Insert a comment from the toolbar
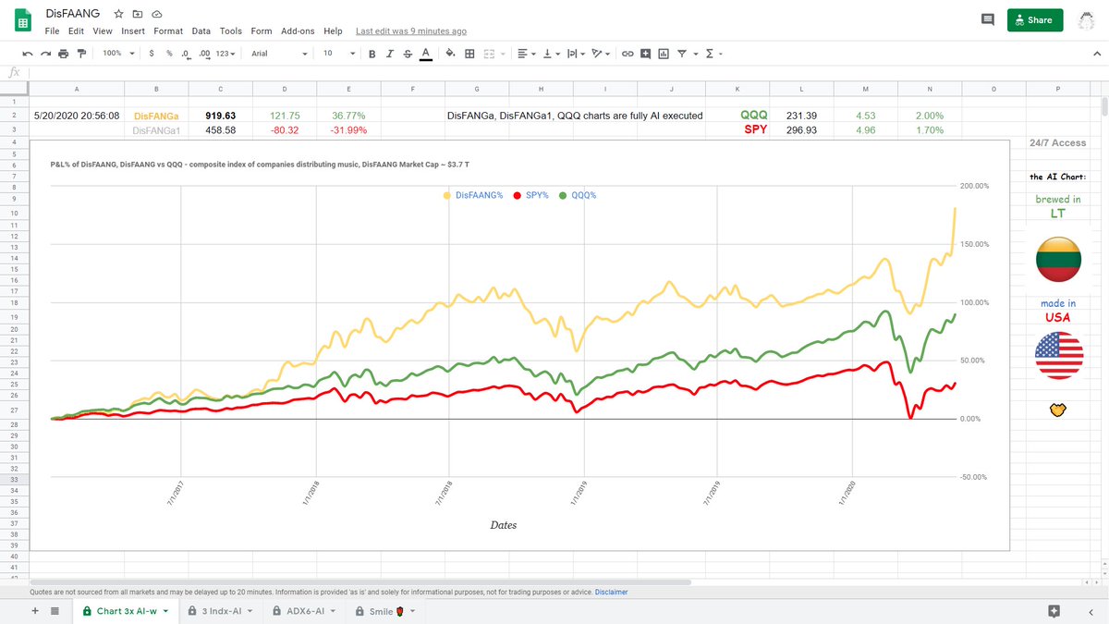The image size is (1109, 624). [646, 54]
